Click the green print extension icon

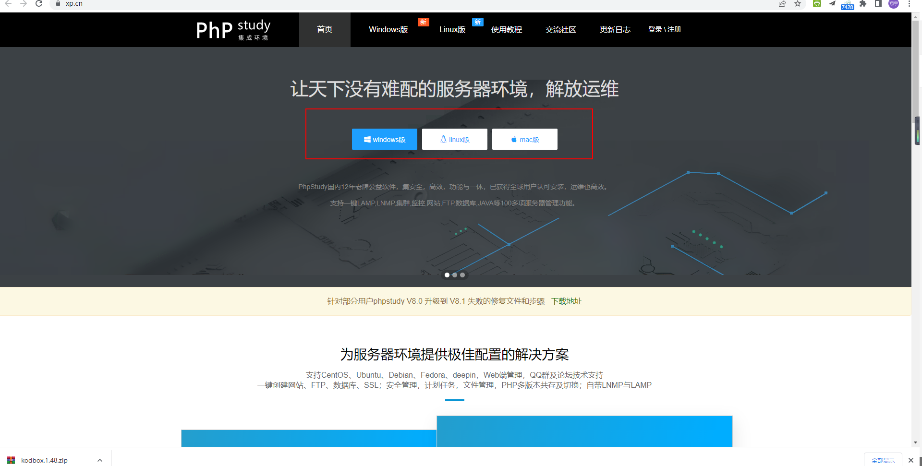click(816, 4)
